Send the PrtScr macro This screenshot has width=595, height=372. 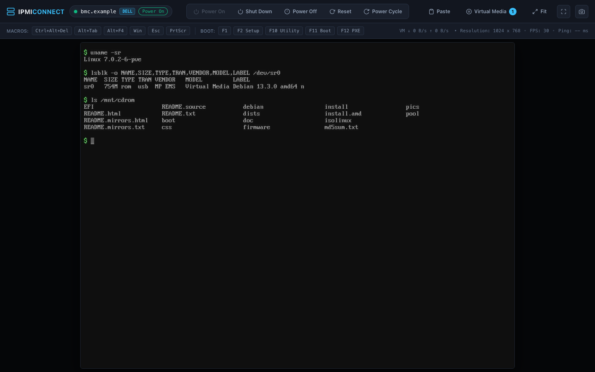[178, 31]
